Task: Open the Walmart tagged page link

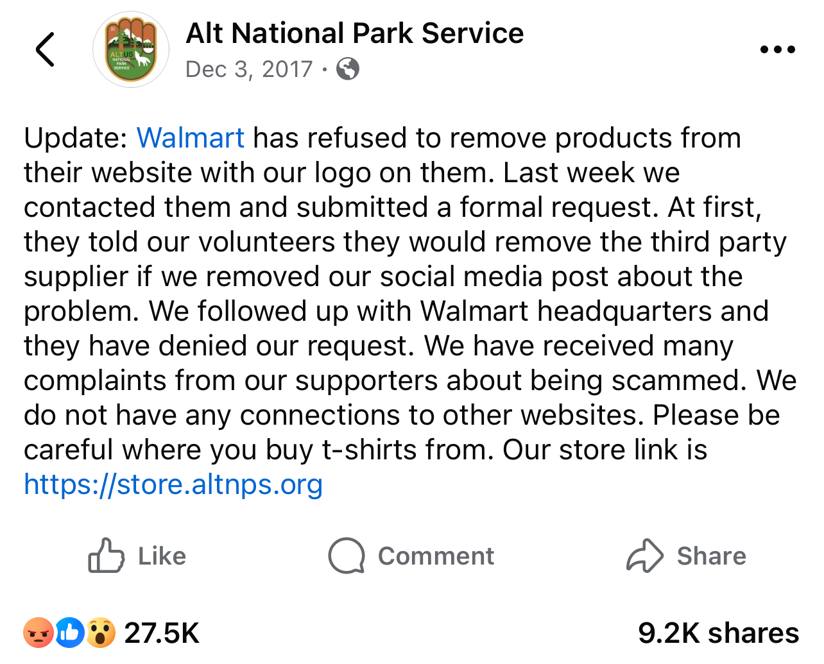Action: tap(190, 138)
